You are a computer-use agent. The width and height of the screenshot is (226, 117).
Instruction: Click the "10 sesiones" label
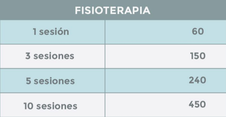coord(50,106)
